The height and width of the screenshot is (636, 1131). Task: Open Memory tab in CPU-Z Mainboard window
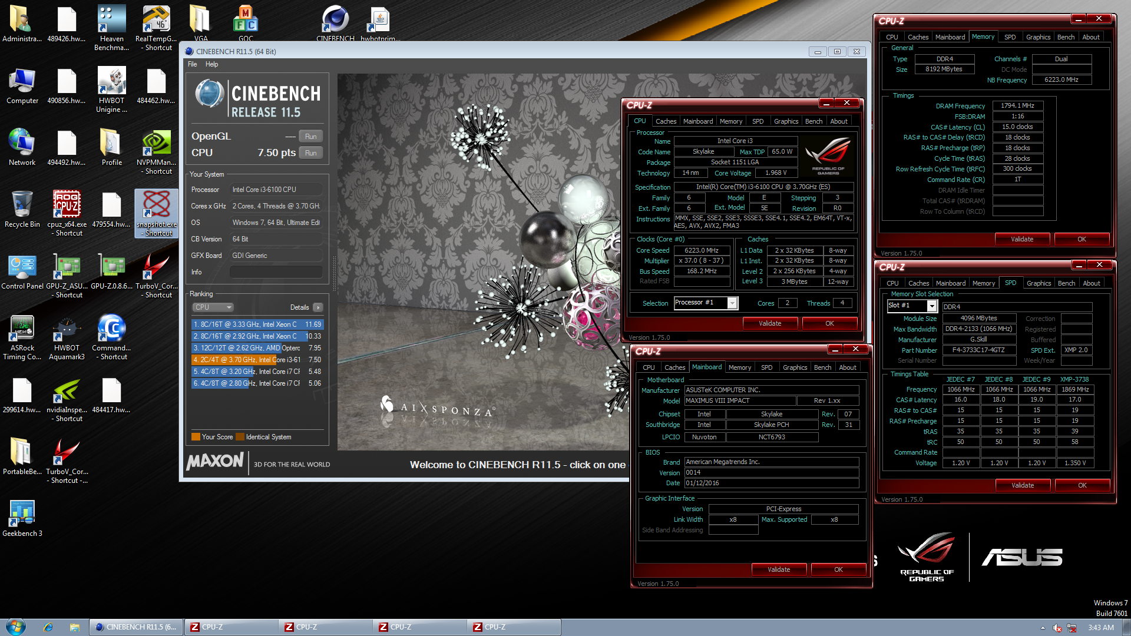[x=740, y=367]
